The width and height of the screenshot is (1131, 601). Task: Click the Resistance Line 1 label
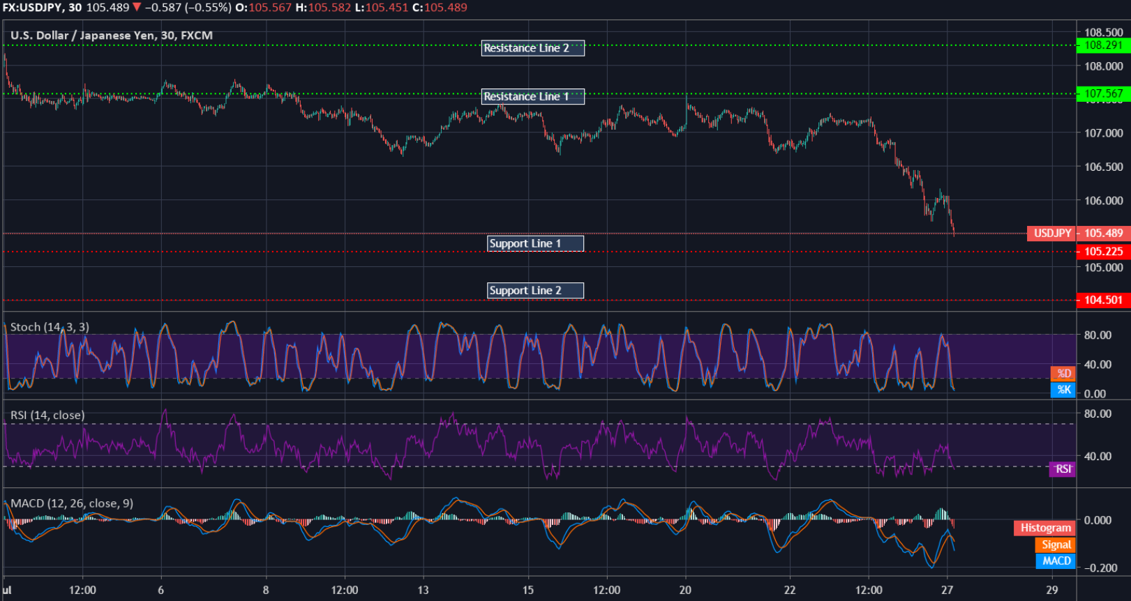[533, 96]
